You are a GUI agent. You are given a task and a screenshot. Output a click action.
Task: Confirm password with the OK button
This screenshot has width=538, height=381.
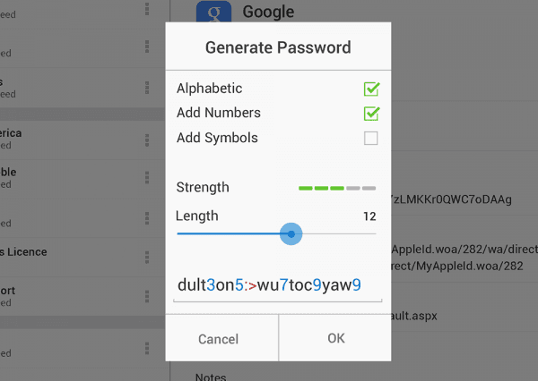coord(335,338)
